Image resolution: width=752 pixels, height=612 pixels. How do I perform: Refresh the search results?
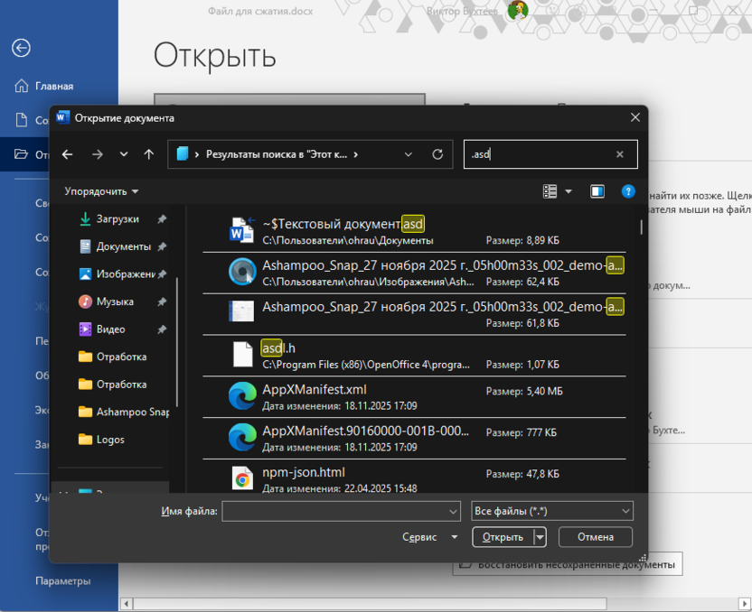(x=437, y=154)
